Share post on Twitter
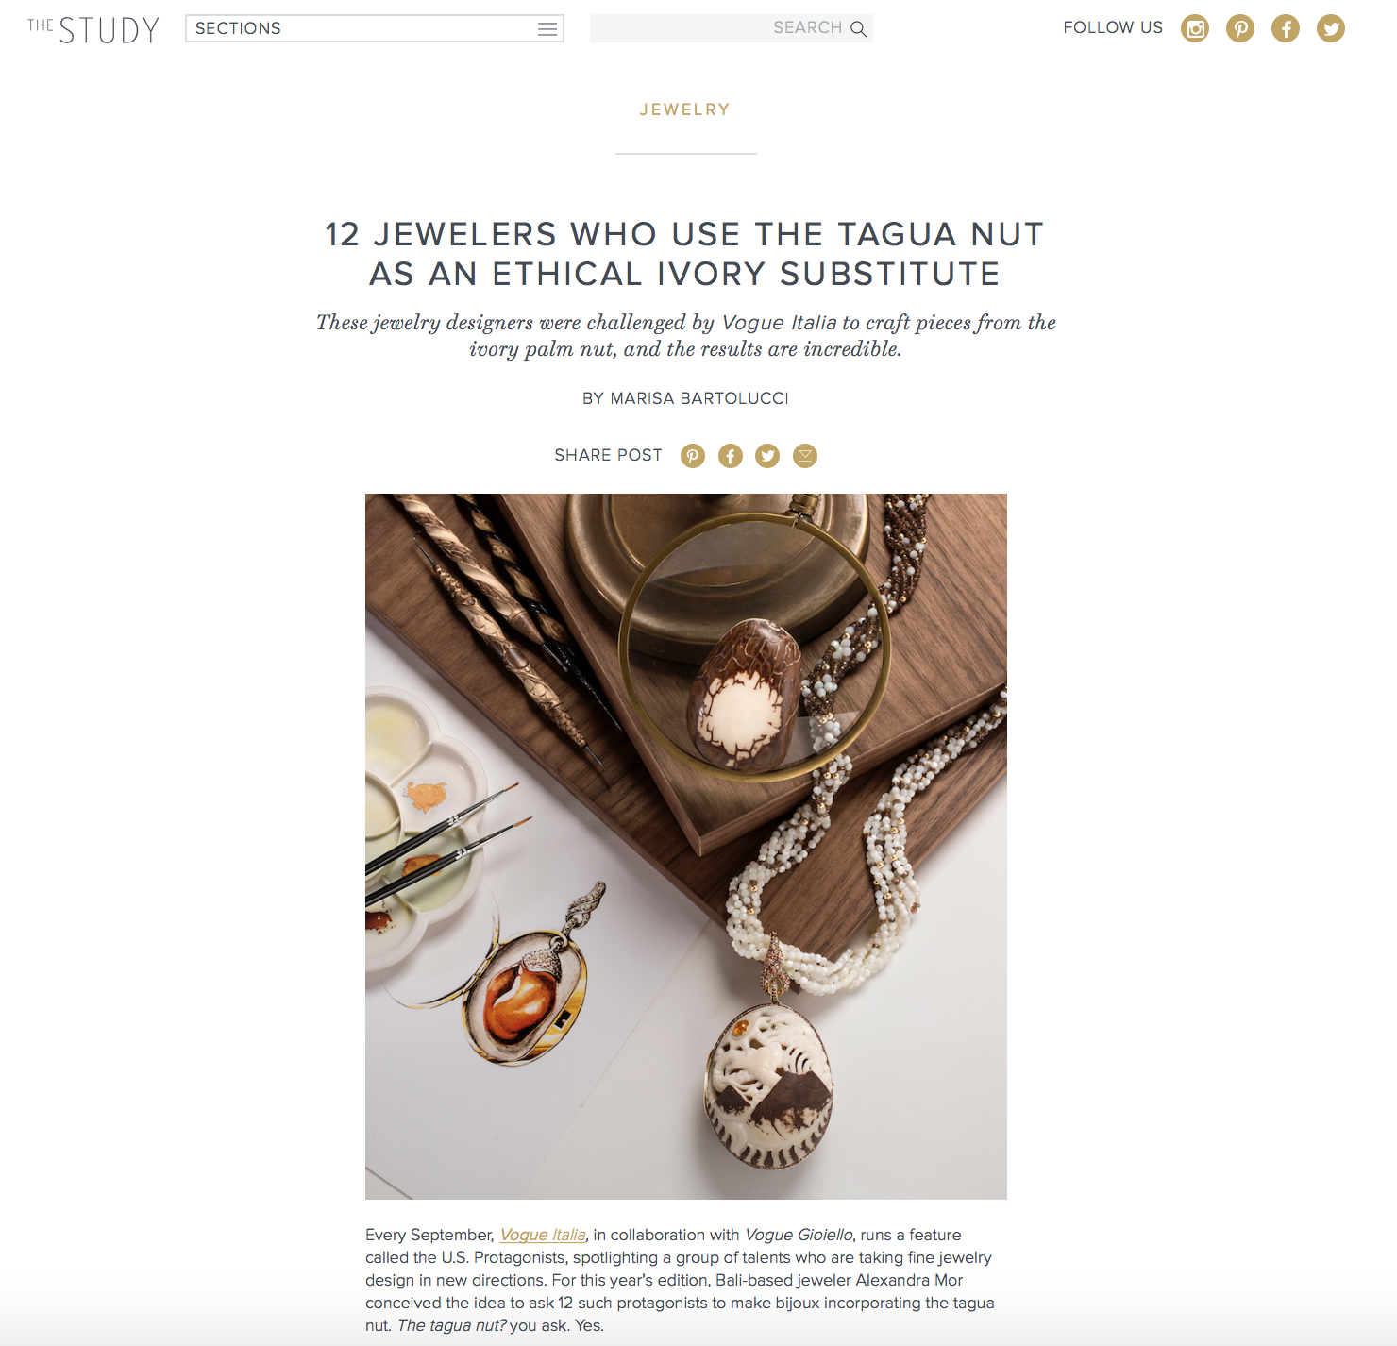The height and width of the screenshot is (1346, 1397). [x=767, y=456]
